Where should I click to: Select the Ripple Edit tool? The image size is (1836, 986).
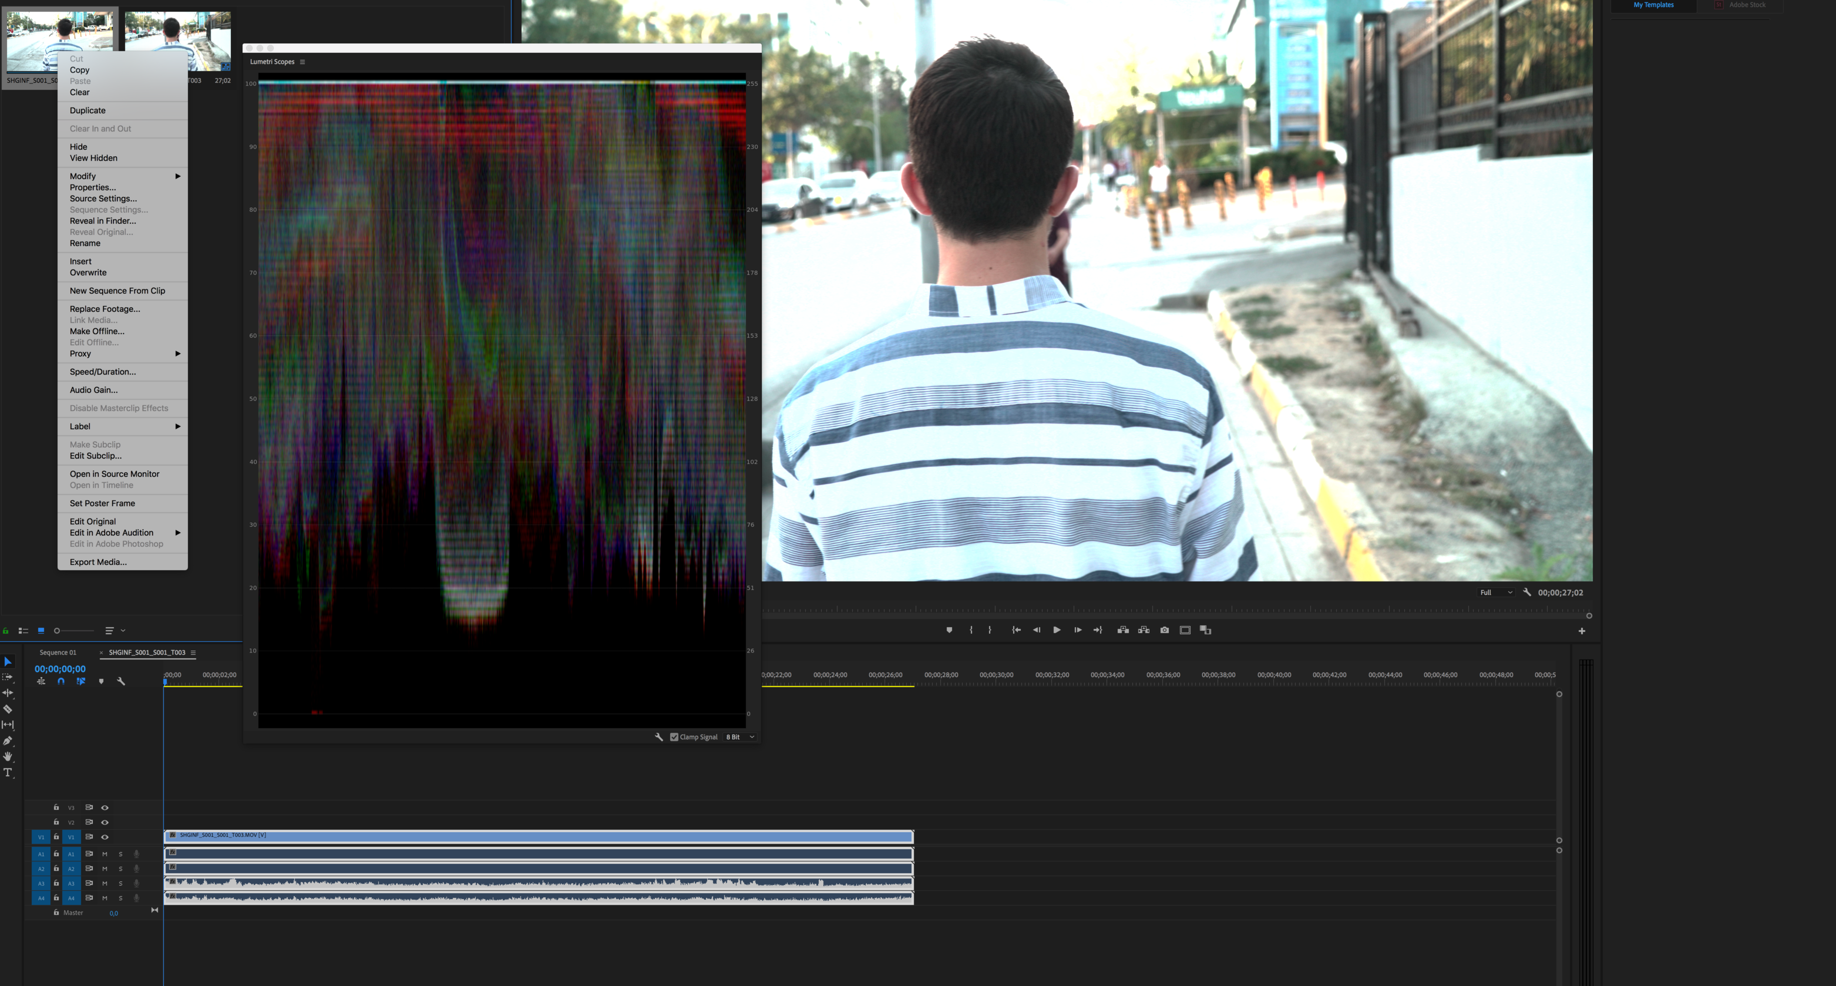tap(8, 692)
